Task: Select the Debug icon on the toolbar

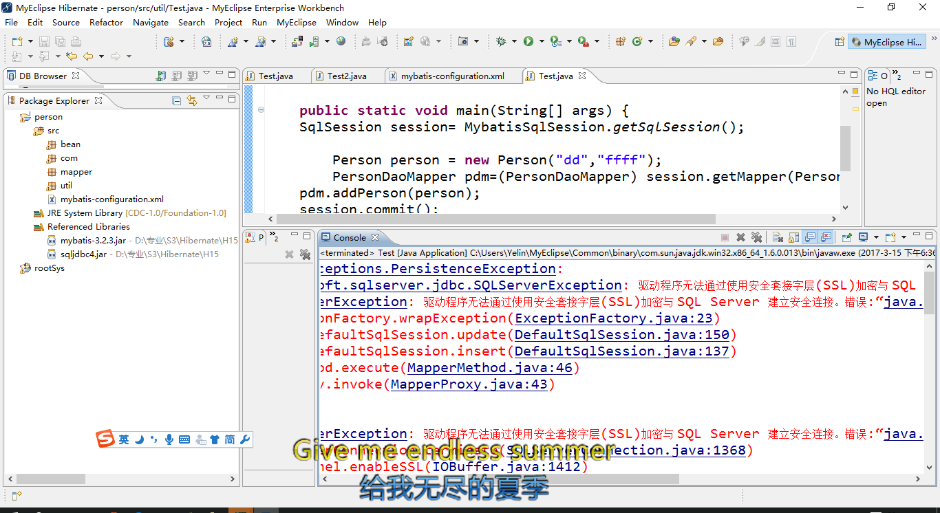Action: [x=502, y=41]
